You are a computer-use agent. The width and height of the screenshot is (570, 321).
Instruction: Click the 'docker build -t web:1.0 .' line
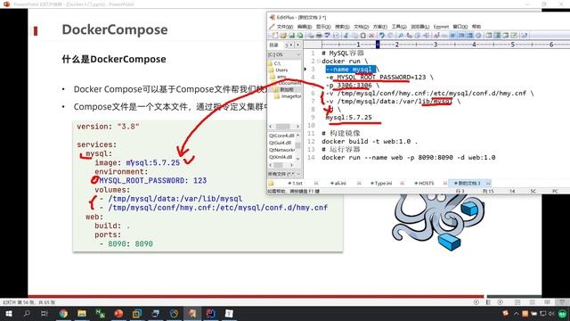[x=370, y=141]
